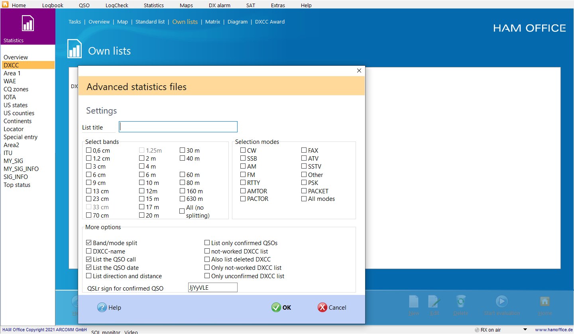Click the Own lists chart icon beside heading
Screen dimensions: 574x334
point(75,49)
